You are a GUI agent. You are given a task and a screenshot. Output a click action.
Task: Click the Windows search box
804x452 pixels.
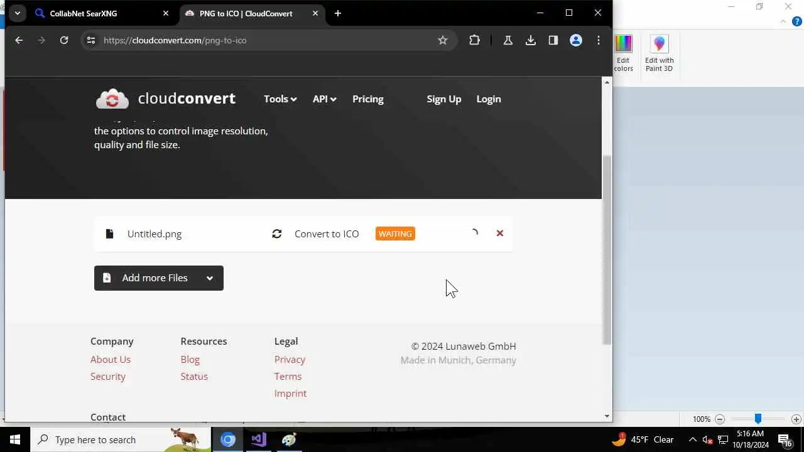[121, 439]
